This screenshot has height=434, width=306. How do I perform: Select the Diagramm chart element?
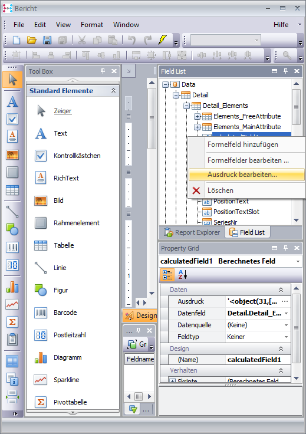pyautogui.click(x=58, y=357)
